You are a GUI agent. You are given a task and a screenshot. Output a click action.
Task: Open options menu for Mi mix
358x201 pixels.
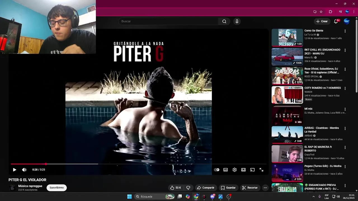(x=345, y=109)
